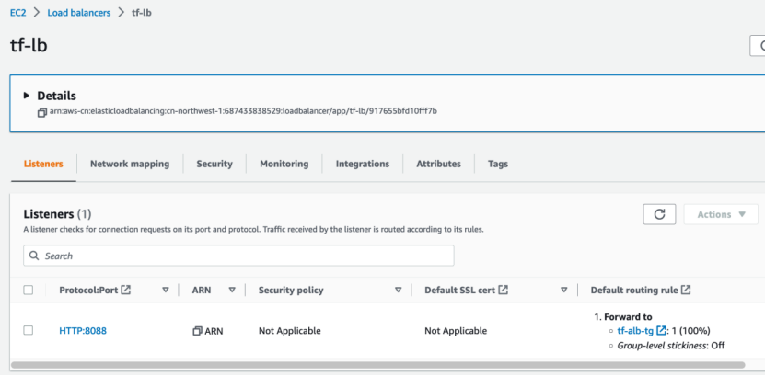Click the Security policy 'Not Applicable' cell
The height and width of the screenshot is (376, 765).
click(290, 331)
